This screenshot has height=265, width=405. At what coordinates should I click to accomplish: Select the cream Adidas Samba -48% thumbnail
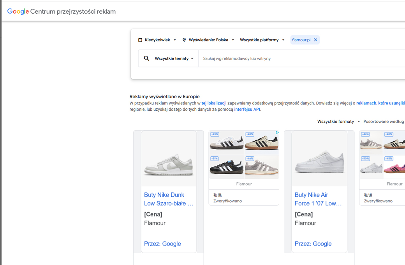pos(262,143)
